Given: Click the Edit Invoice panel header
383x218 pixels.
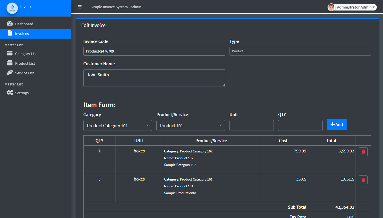Looking at the screenshot, I should click(94, 25).
